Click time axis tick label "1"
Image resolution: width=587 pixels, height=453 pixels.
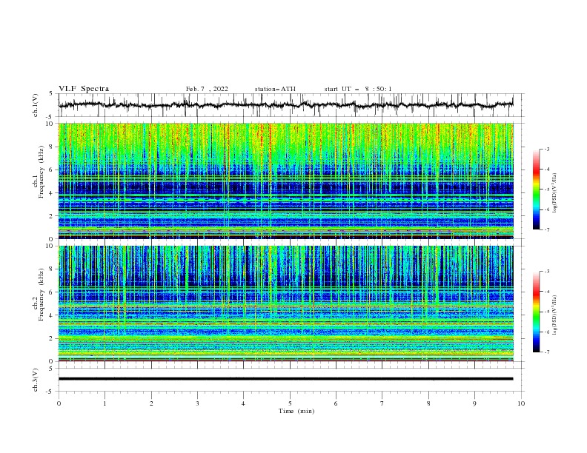[x=105, y=403]
